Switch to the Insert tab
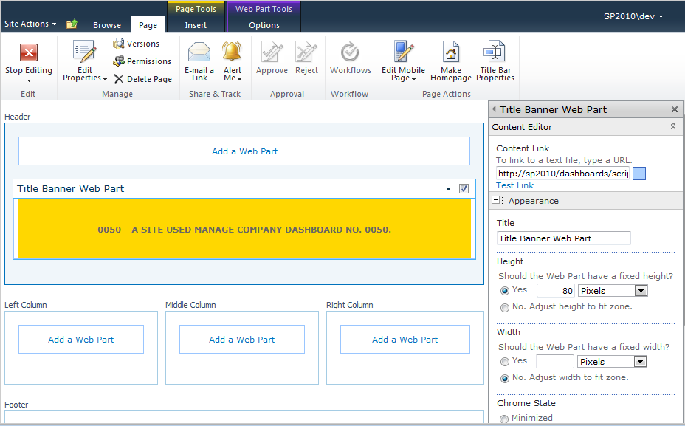685x426 pixels. click(195, 24)
